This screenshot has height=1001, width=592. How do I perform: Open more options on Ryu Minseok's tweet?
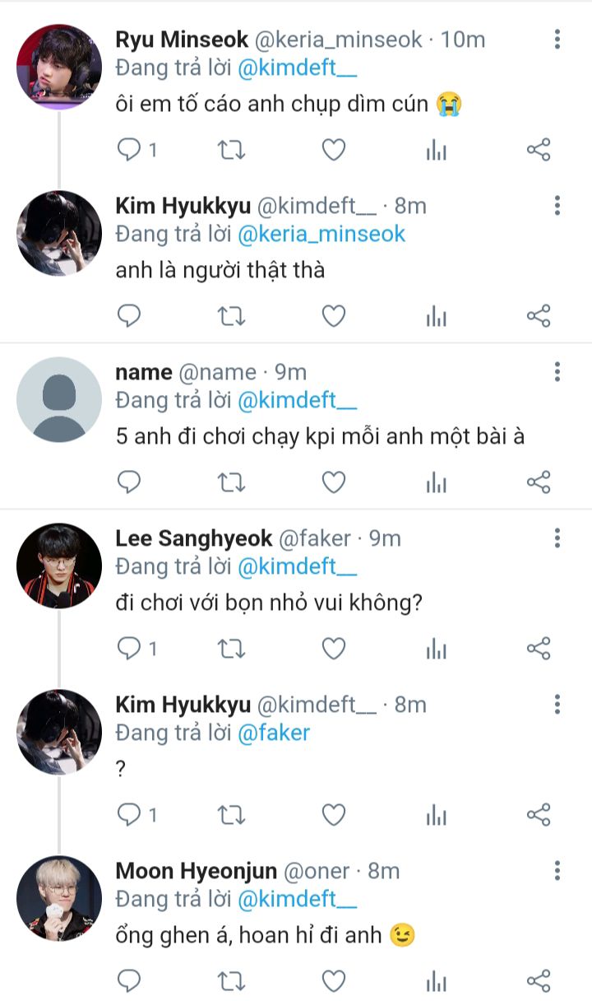point(557,39)
